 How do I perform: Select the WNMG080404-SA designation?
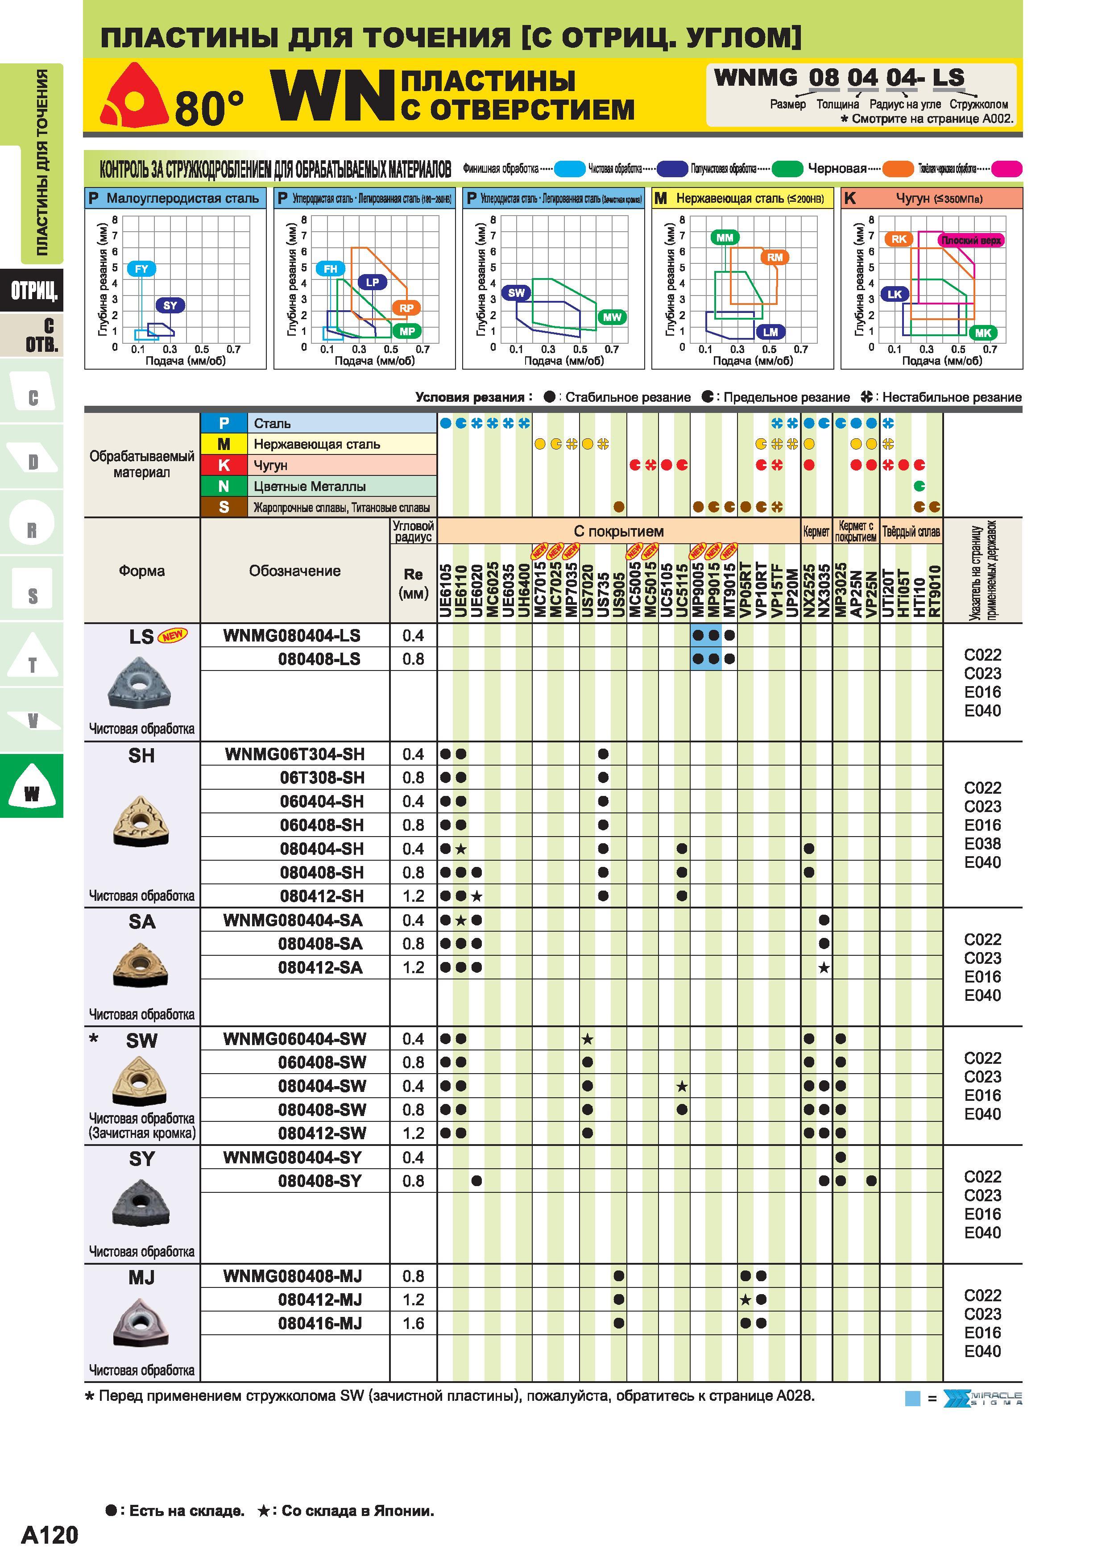tap(293, 921)
